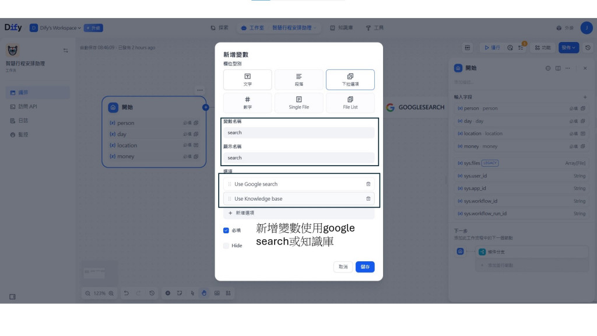The width and height of the screenshot is (597, 336).
Task: Select the 下拉選項 dropdown field type
Action: point(350,79)
